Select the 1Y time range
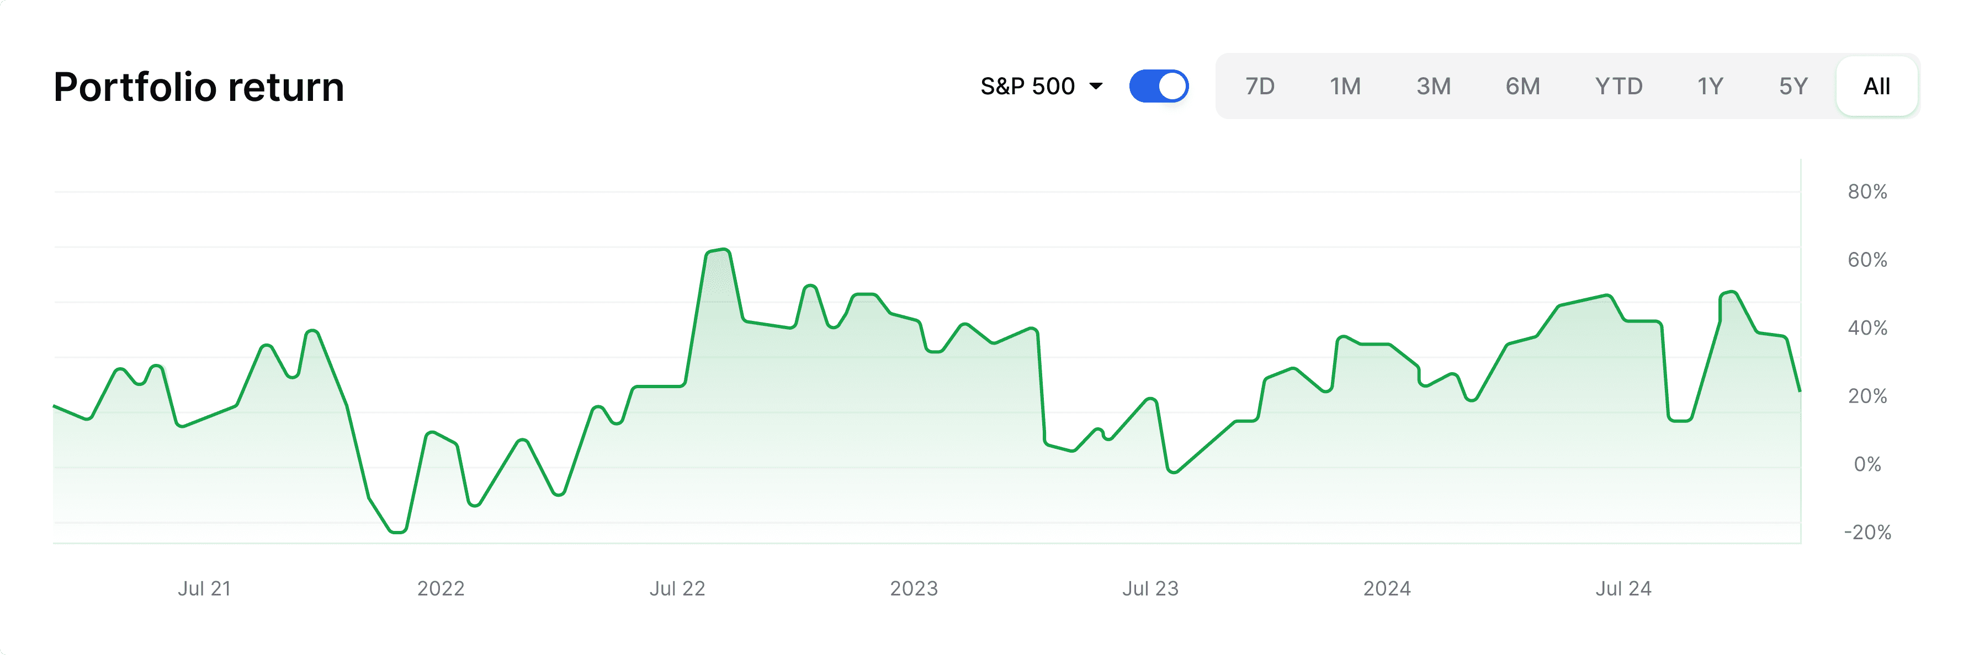 pos(1710,87)
